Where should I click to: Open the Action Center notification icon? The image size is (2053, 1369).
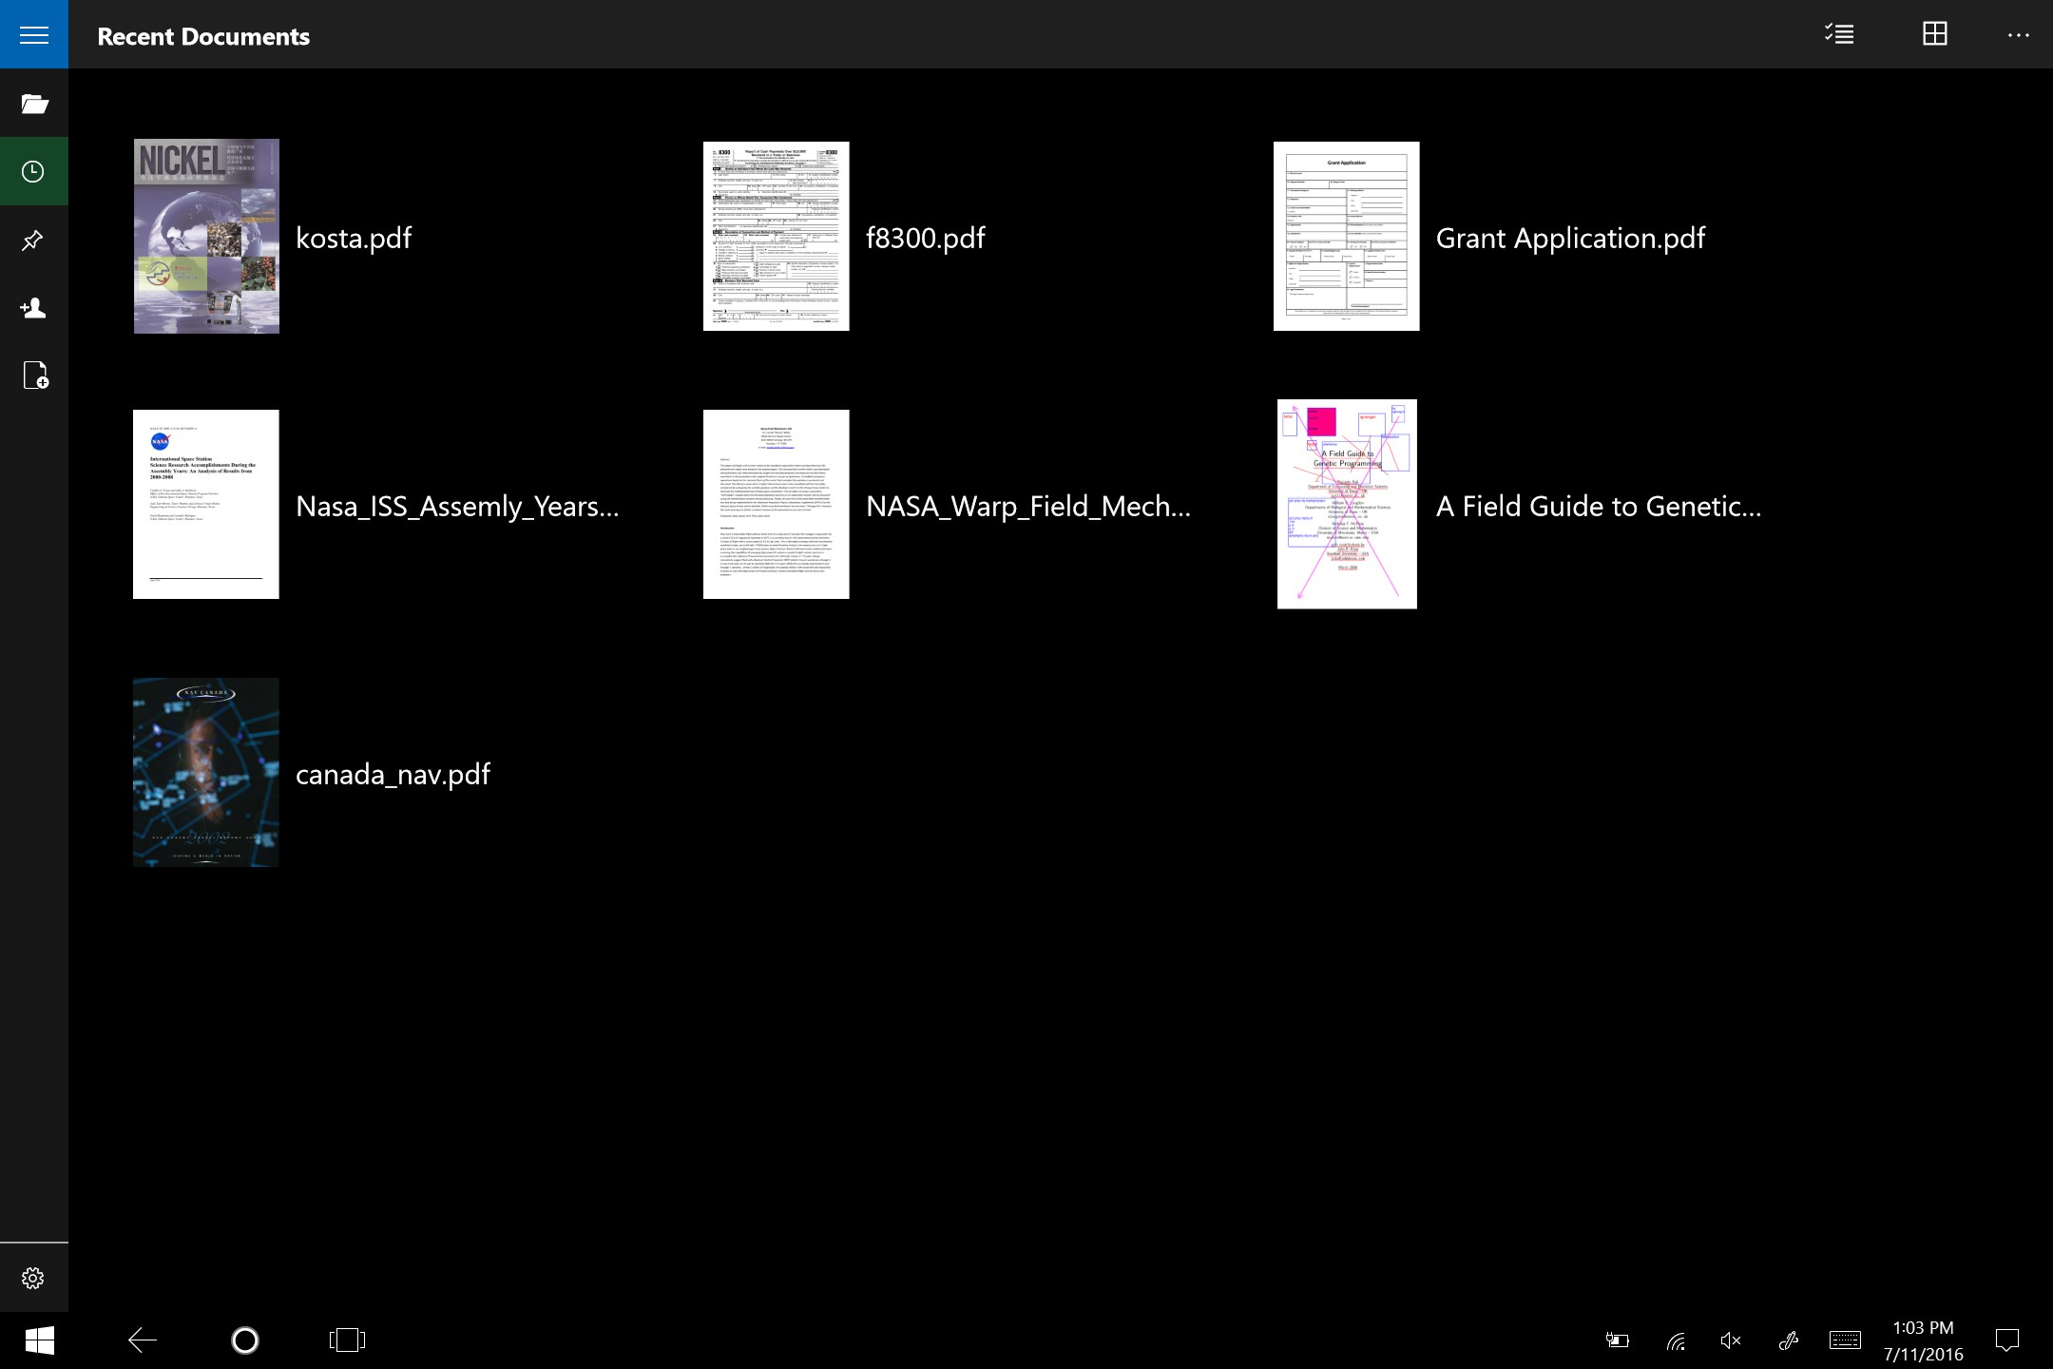(2006, 1340)
